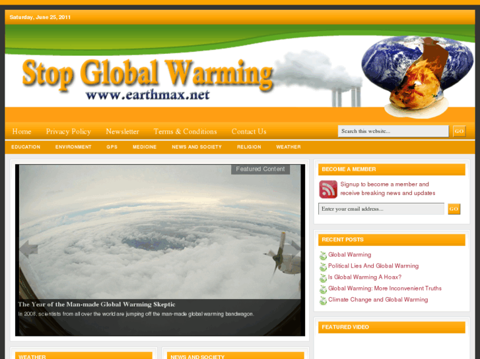Click GO button next to search field

459,131
